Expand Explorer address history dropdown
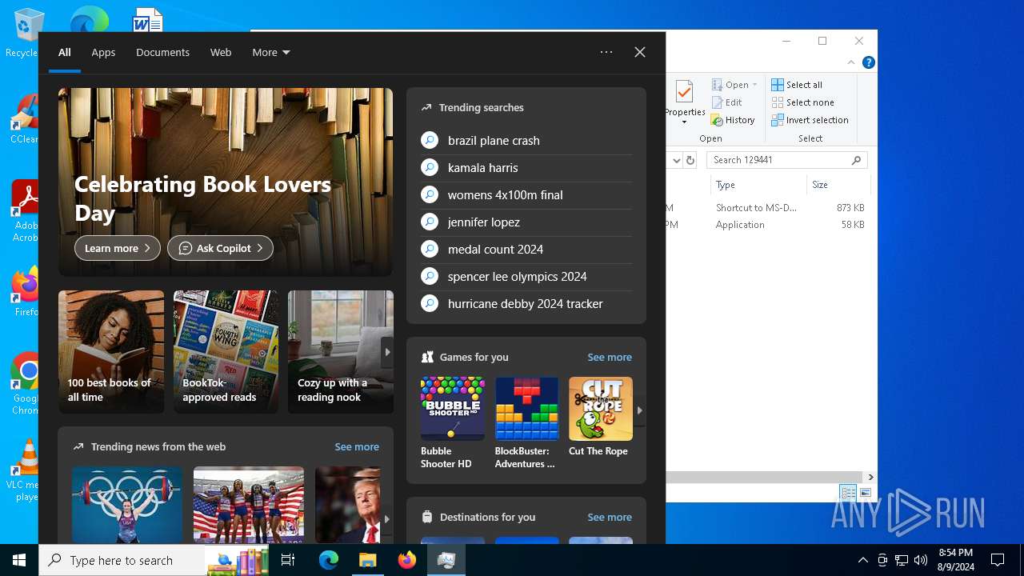 click(676, 160)
